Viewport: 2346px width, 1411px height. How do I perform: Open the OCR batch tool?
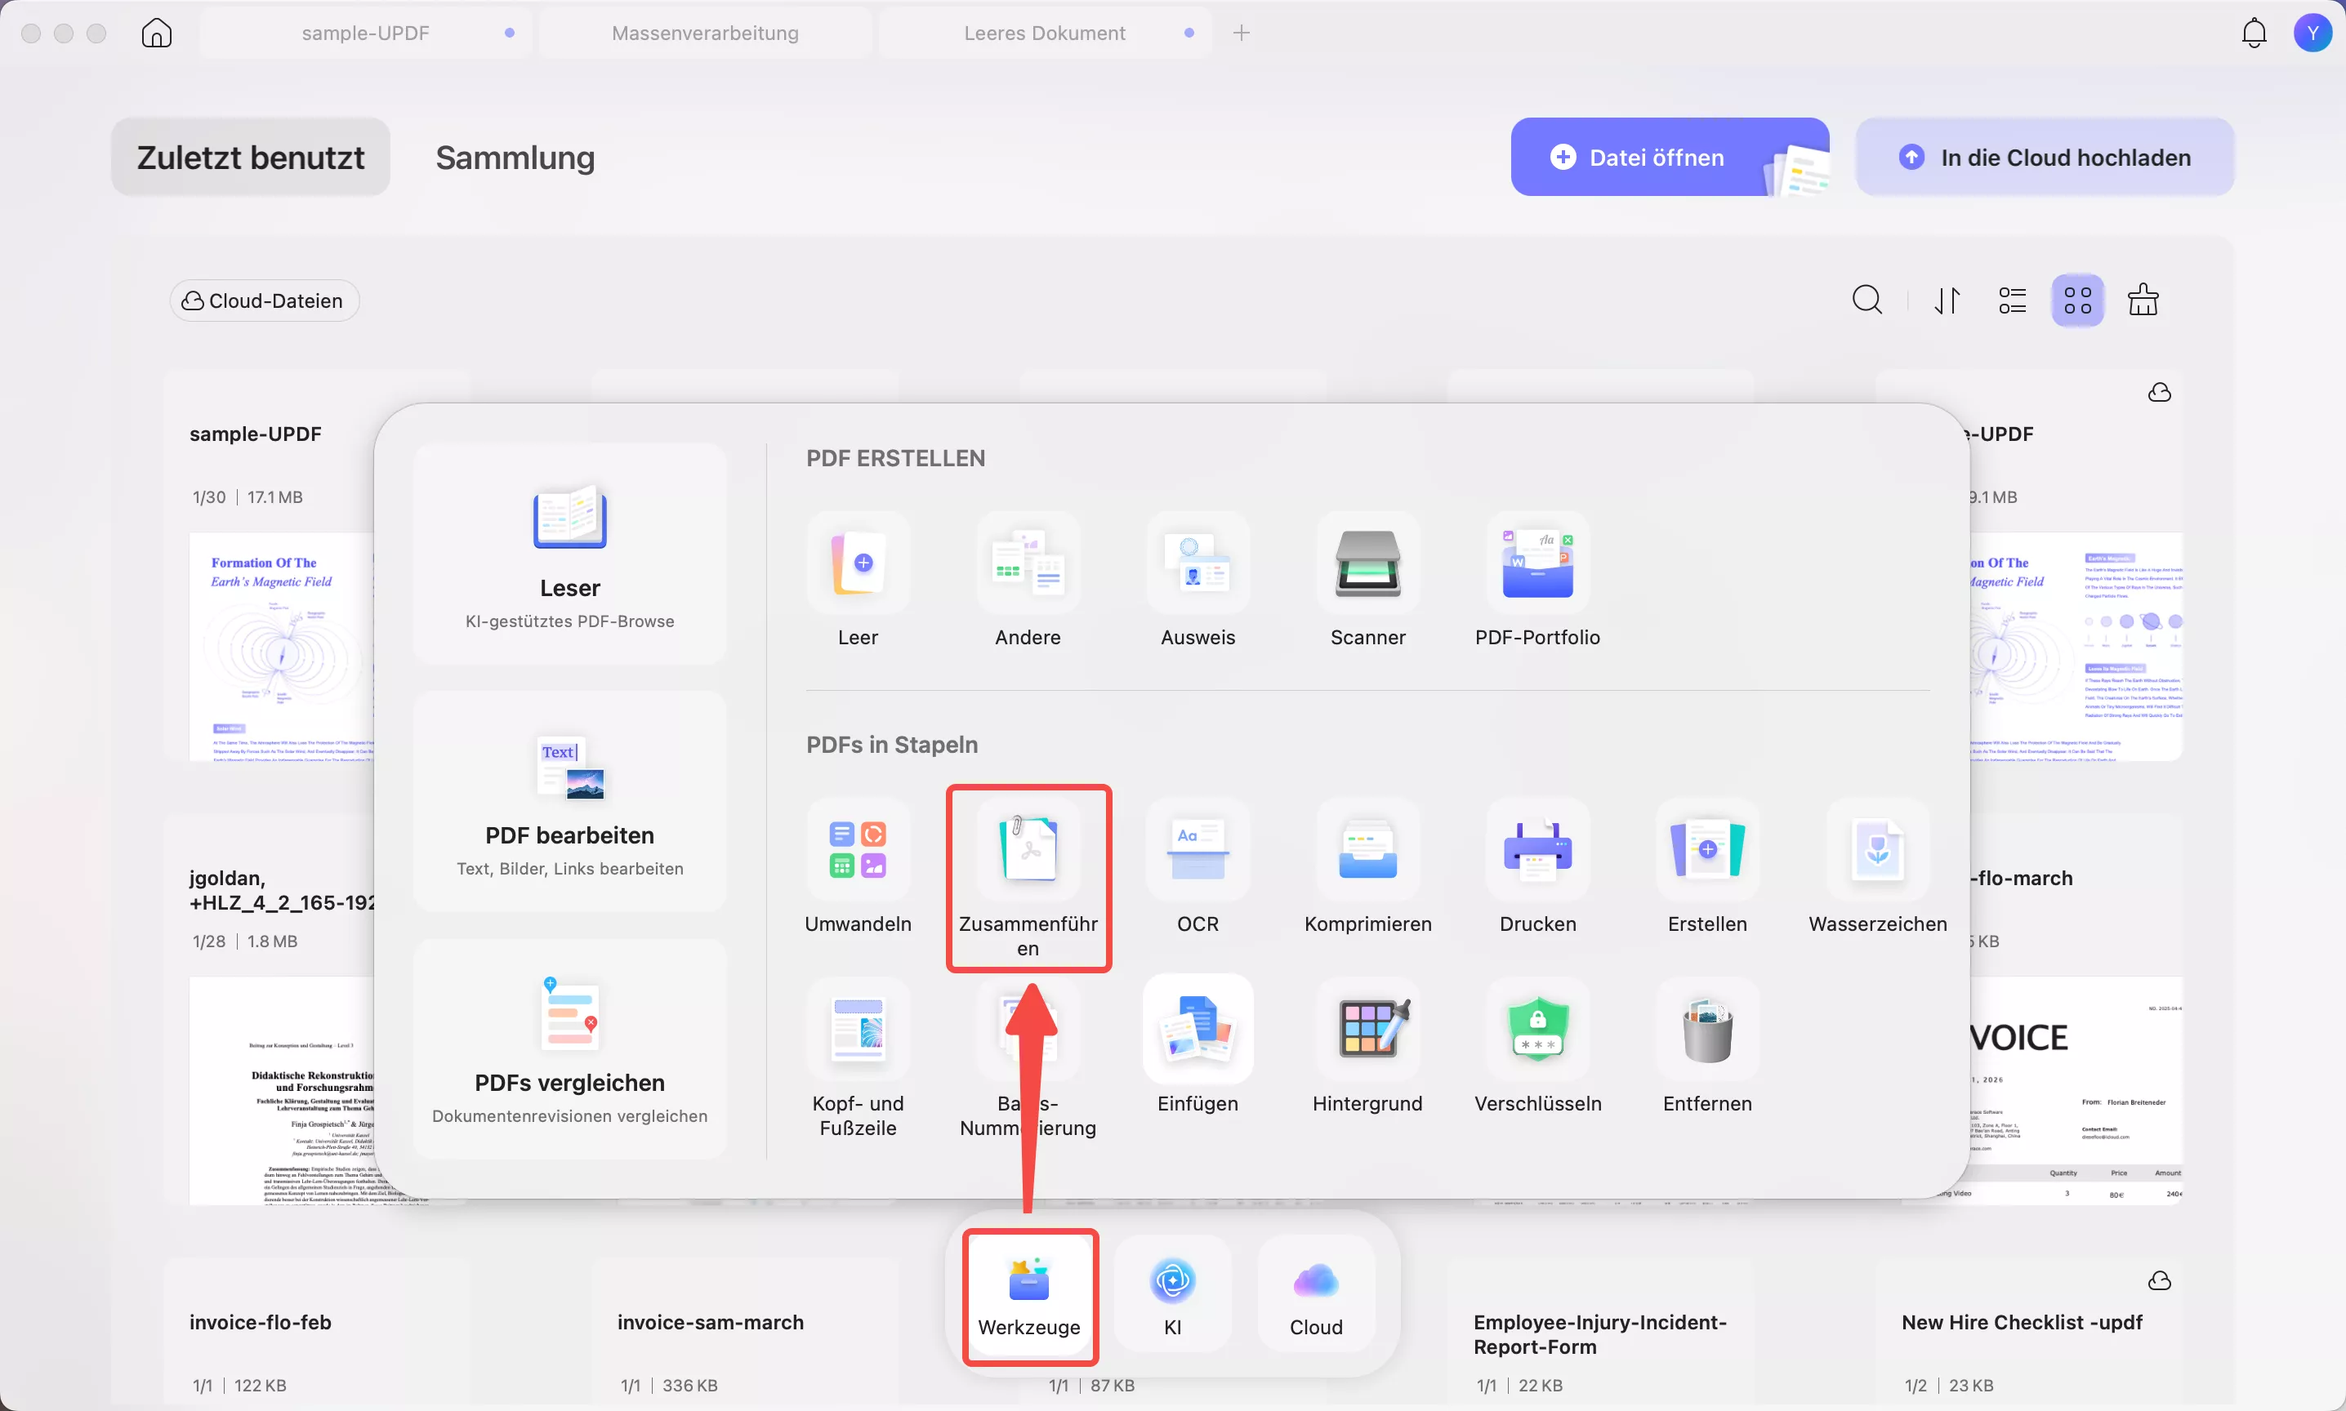click(1198, 850)
